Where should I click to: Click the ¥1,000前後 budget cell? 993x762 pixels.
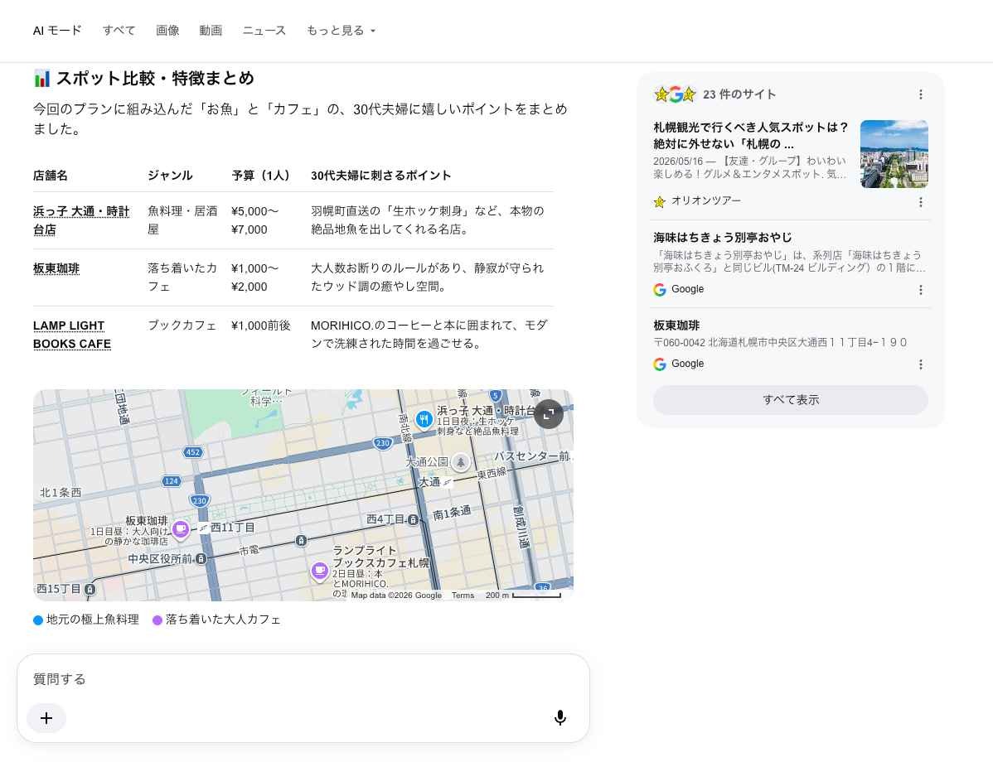pos(261,326)
